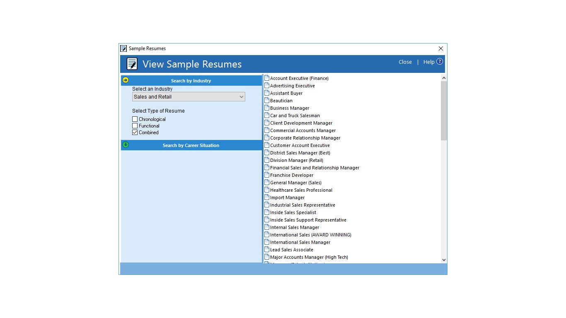Select the Customer Account Executive resume text
The image size is (566, 318).
pyautogui.click(x=300, y=145)
